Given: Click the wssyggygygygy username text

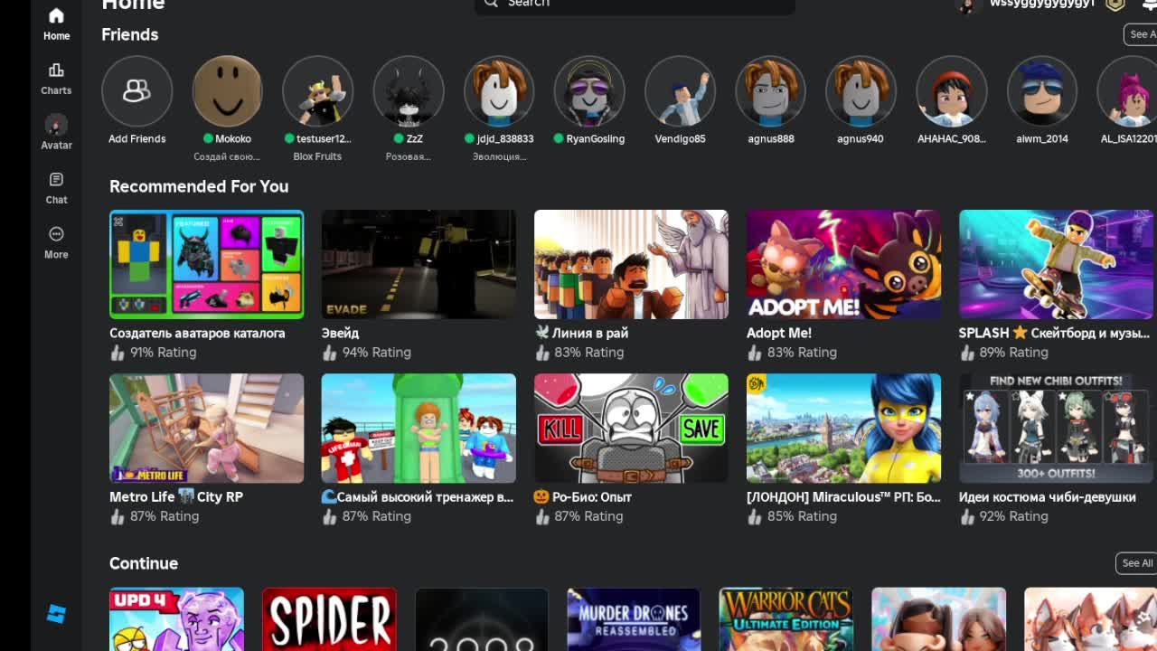Looking at the screenshot, I should pos(1042,4).
